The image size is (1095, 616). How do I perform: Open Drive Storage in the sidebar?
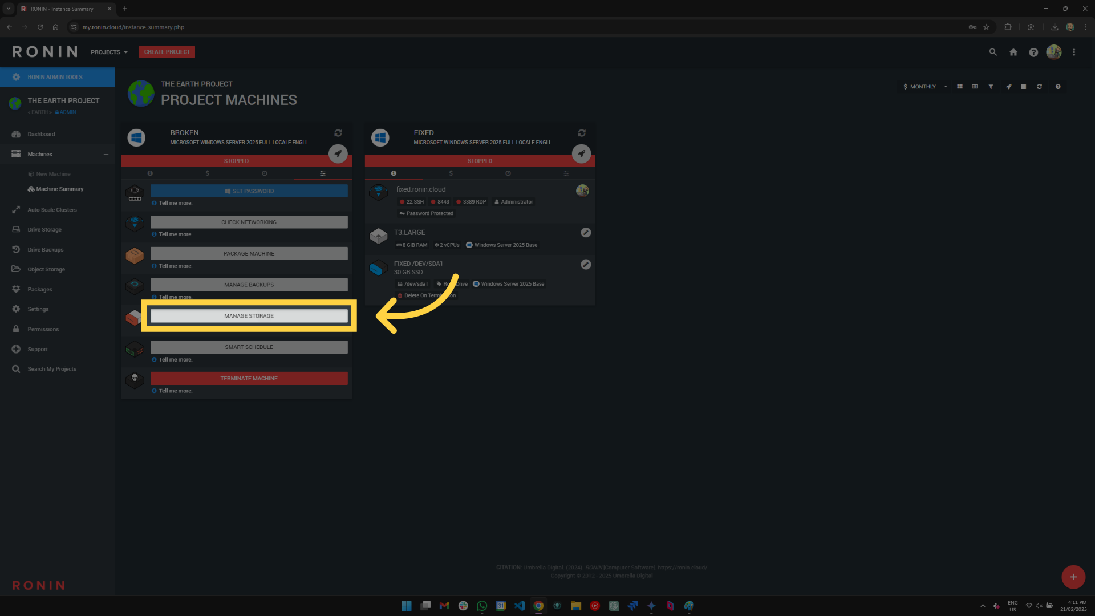point(44,230)
